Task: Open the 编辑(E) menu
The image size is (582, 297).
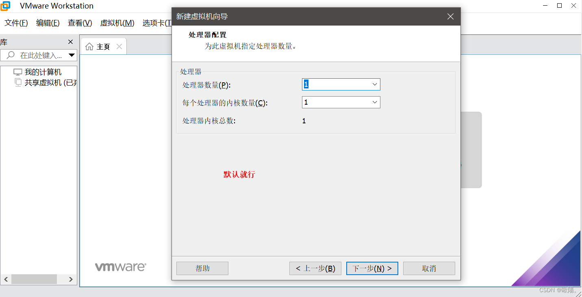Action: tap(48, 23)
